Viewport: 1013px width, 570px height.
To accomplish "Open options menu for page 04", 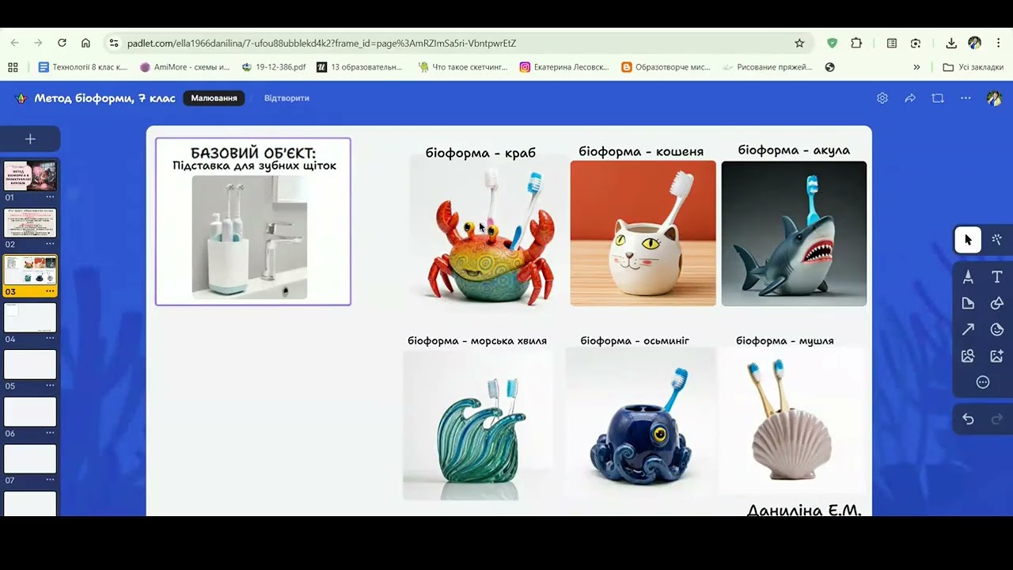I will coord(50,339).
